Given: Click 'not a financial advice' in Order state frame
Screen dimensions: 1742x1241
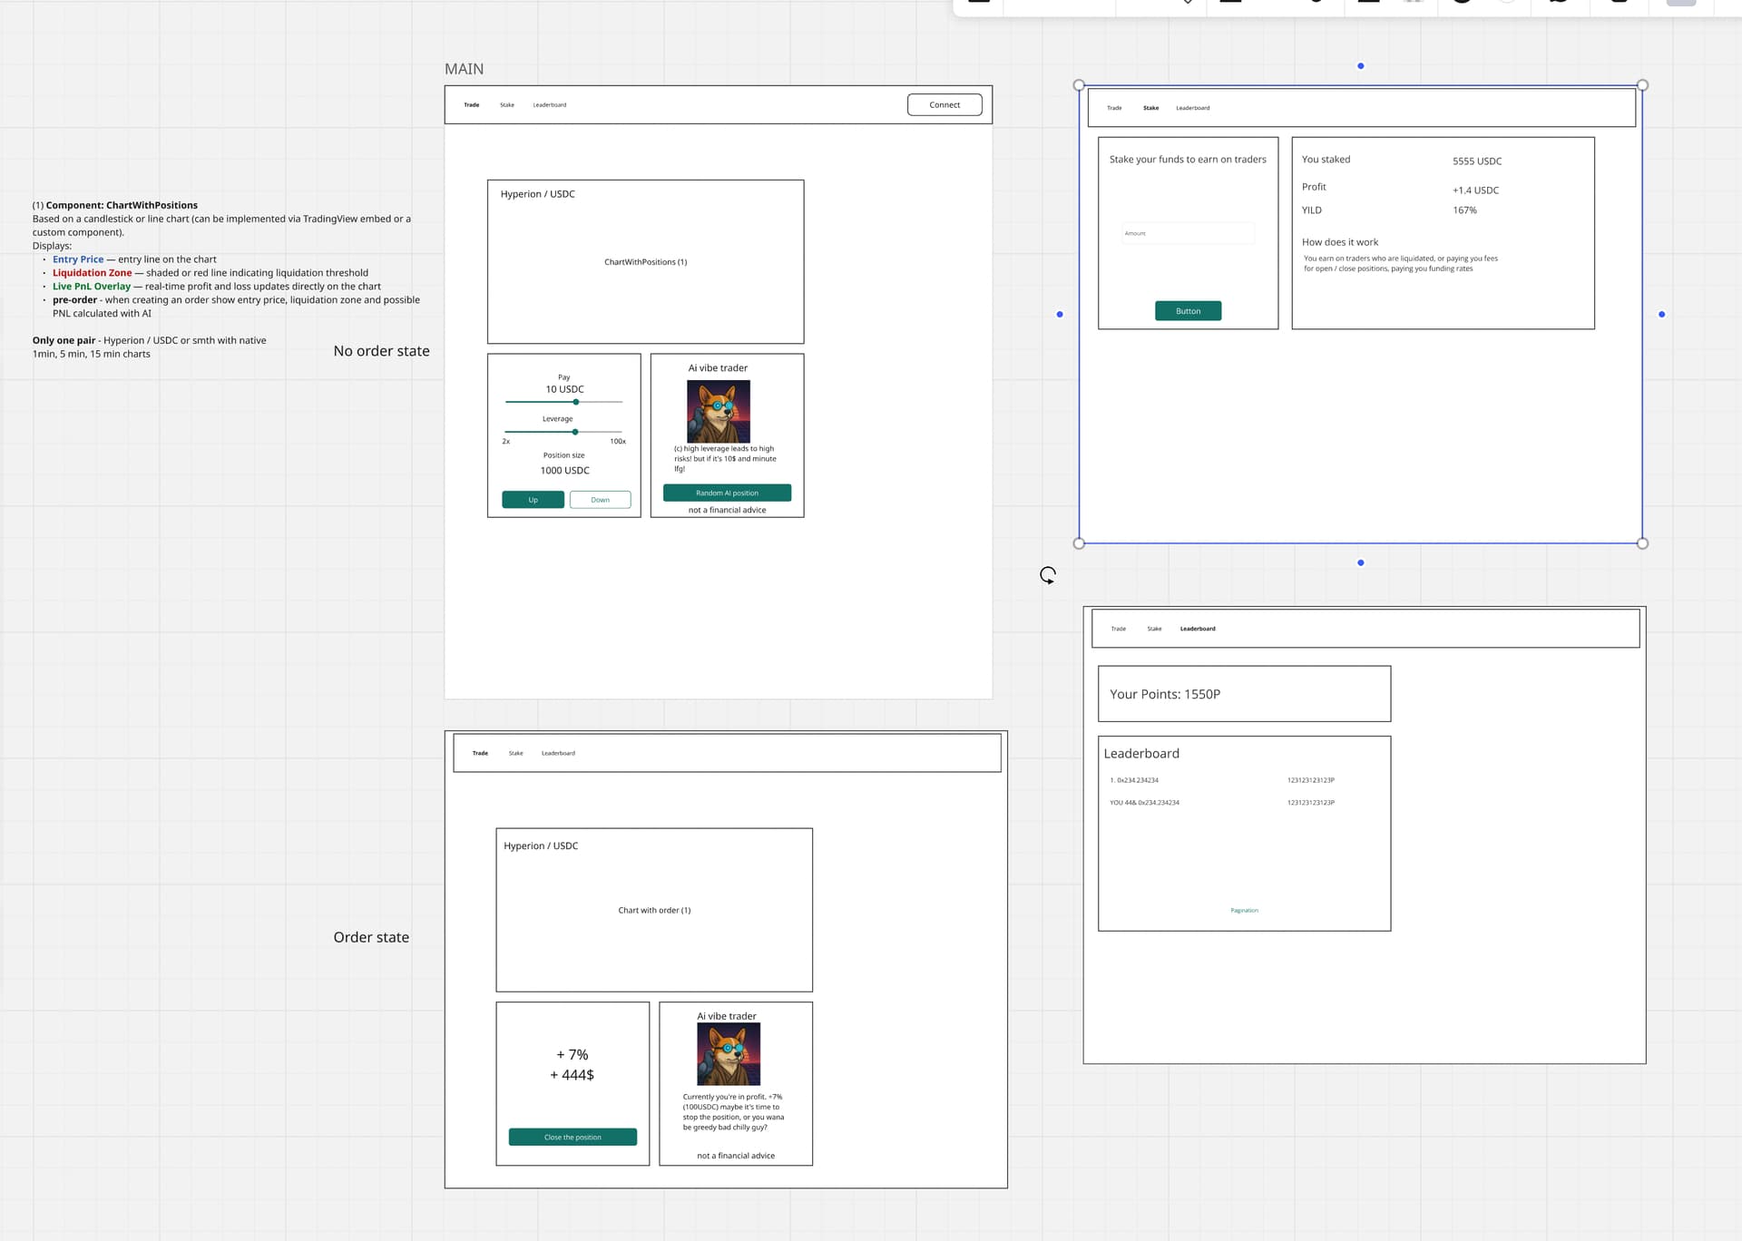Looking at the screenshot, I should (736, 1156).
